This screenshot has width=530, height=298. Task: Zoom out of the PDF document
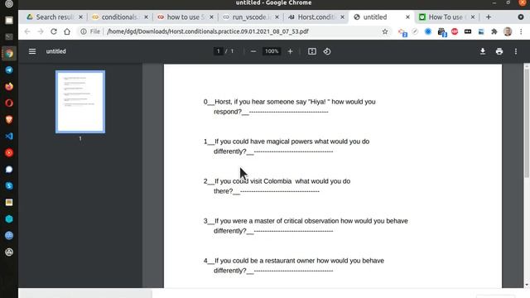tap(253, 51)
